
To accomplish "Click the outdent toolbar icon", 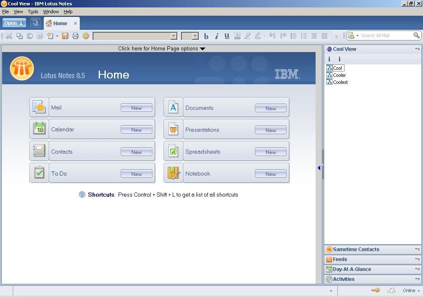I will click(283, 36).
